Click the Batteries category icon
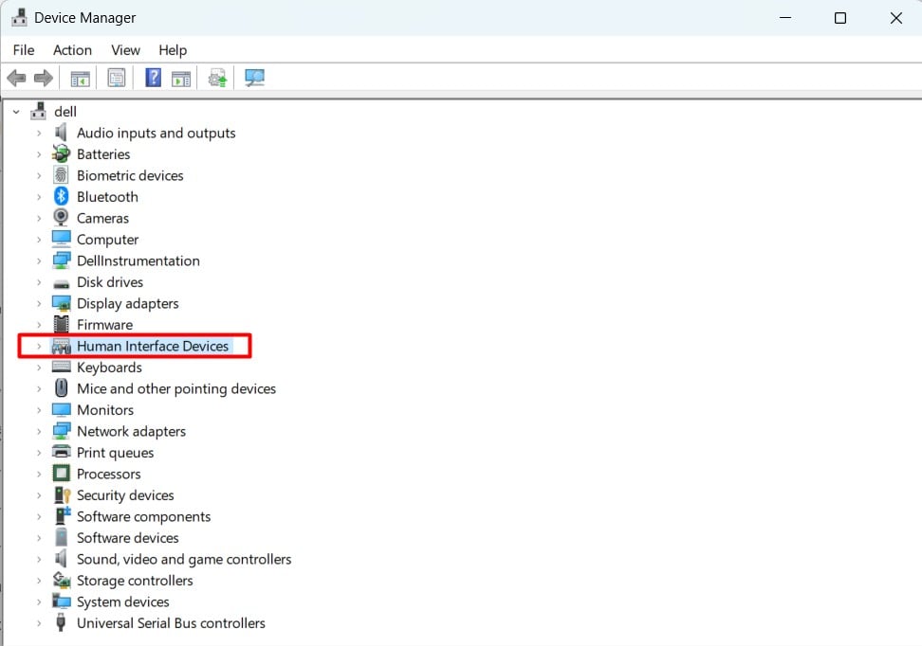 click(x=61, y=153)
